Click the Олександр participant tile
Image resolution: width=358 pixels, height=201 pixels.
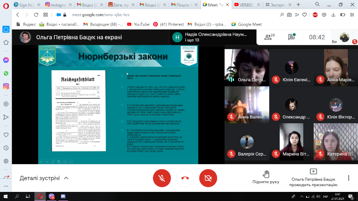(292, 105)
